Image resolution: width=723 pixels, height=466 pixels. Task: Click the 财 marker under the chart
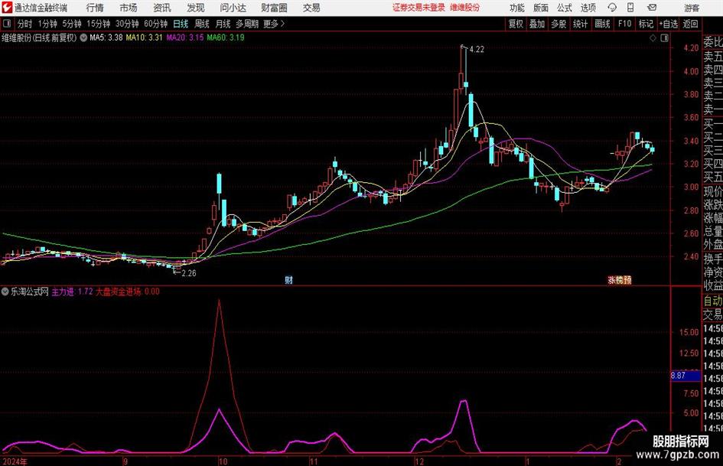288,280
